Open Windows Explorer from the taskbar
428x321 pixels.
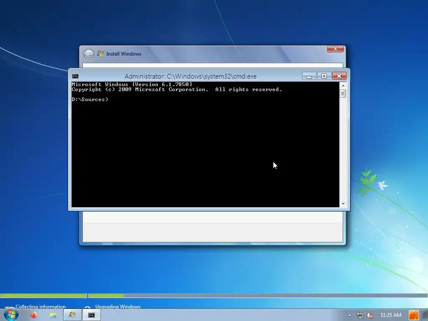(53, 315)
